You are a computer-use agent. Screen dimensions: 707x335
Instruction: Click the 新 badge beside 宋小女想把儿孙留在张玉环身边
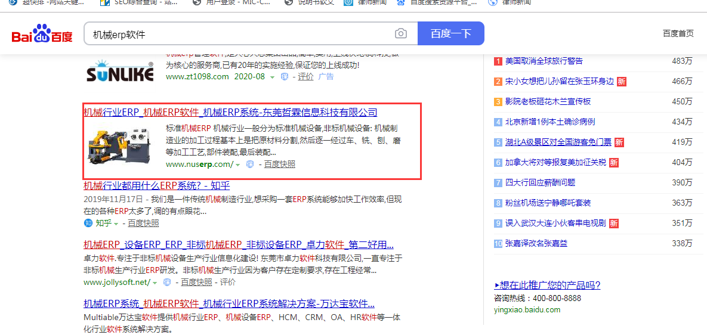pos(621,82)
